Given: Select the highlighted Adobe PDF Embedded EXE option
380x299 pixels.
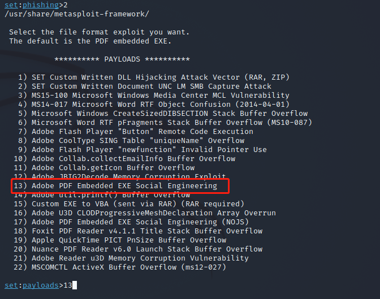Looking at the screenshot, I should point(124,186).
